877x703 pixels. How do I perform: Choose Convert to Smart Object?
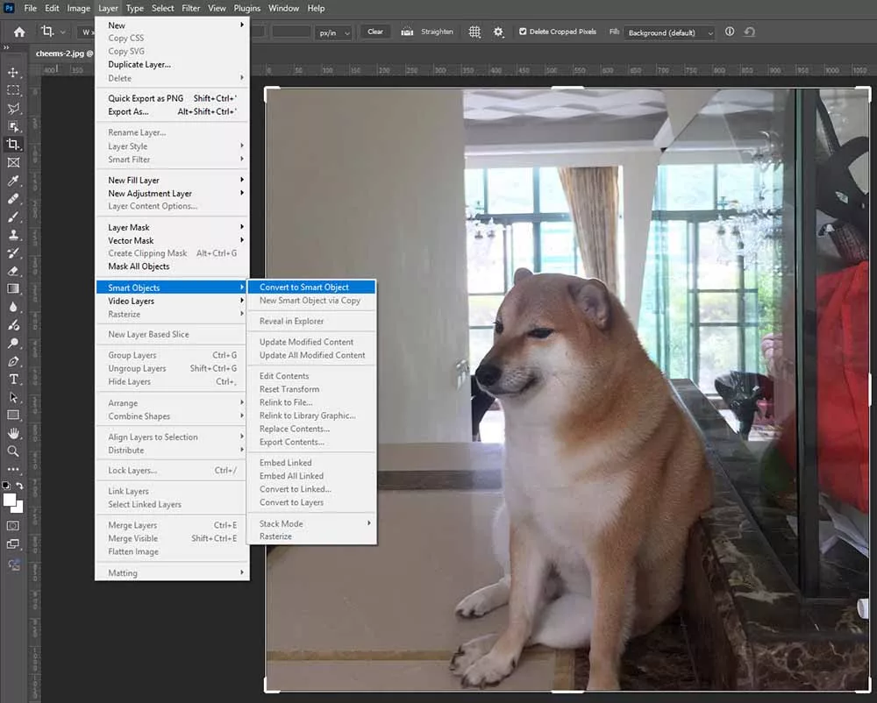(x=304, y=287)
